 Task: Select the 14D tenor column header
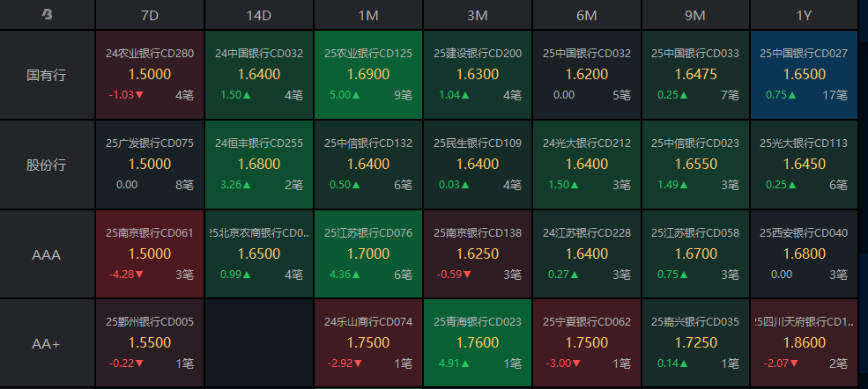pyautogui.click(x=258, y=15)
